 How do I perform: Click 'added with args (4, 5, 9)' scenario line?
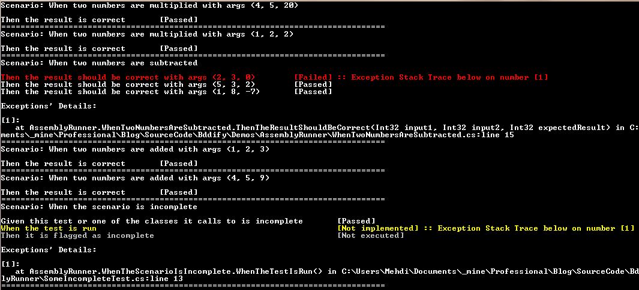pyautogui.click(x=135, y=178)
